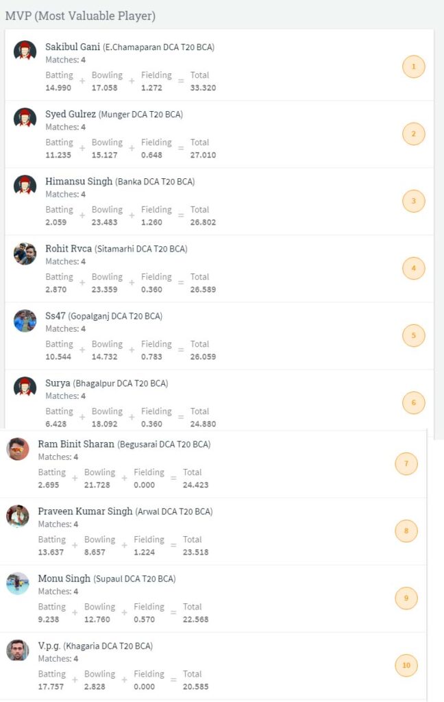Open Sakibul Gani's player avatar
The image size is (444, 702).
click(x=25, y=51)
